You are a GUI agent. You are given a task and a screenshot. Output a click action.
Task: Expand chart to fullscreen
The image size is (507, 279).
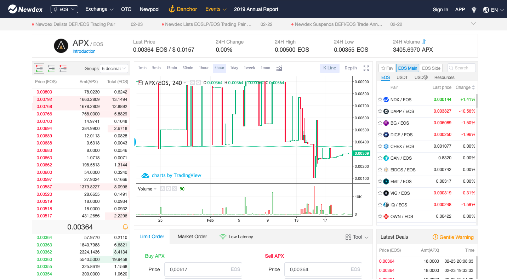click(366, 68)
